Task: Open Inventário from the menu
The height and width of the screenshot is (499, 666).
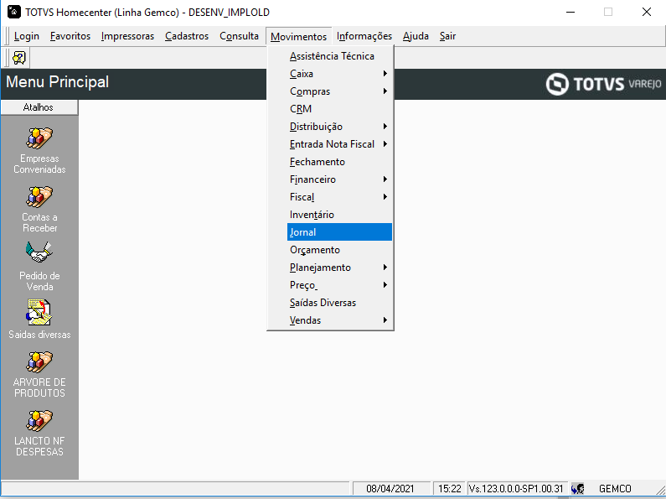Action: (339, 215)
